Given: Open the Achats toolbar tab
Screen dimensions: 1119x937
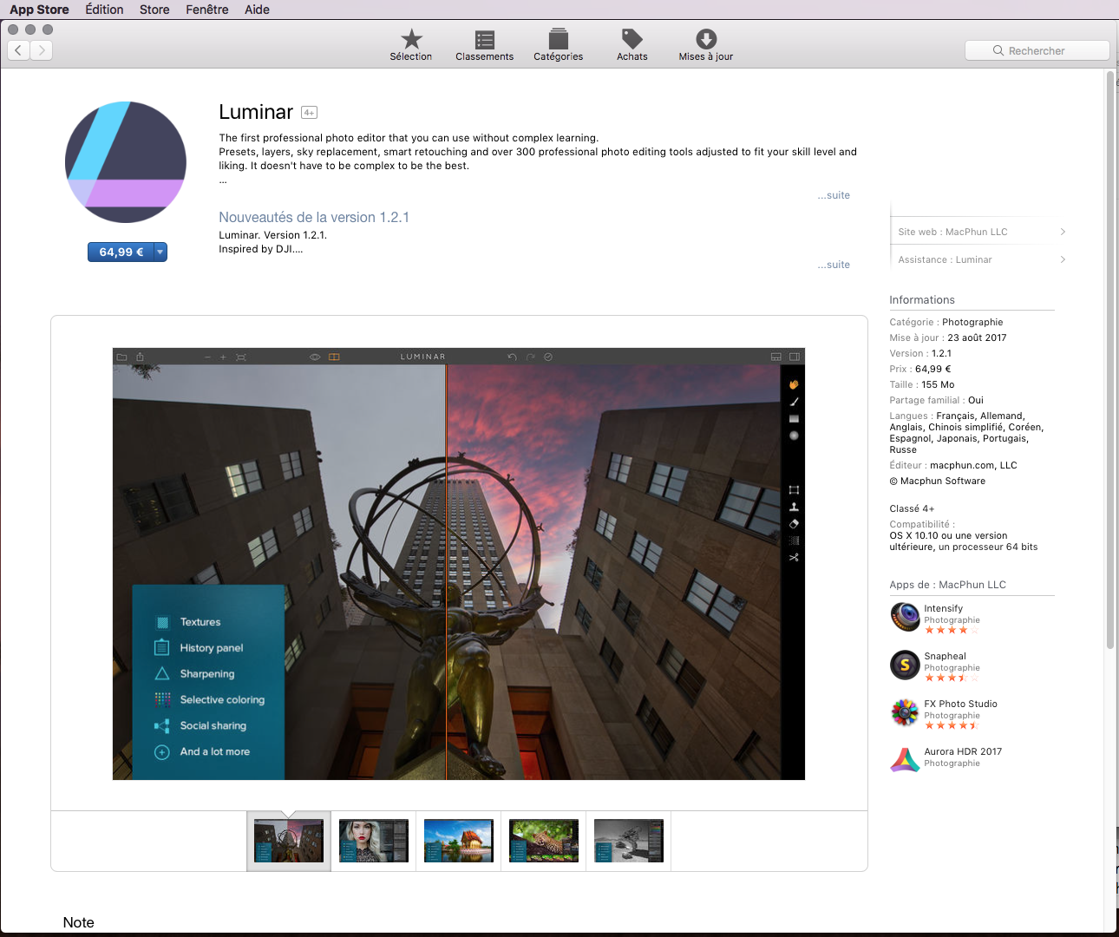Looking at the screenshot, I should [632, 45].
